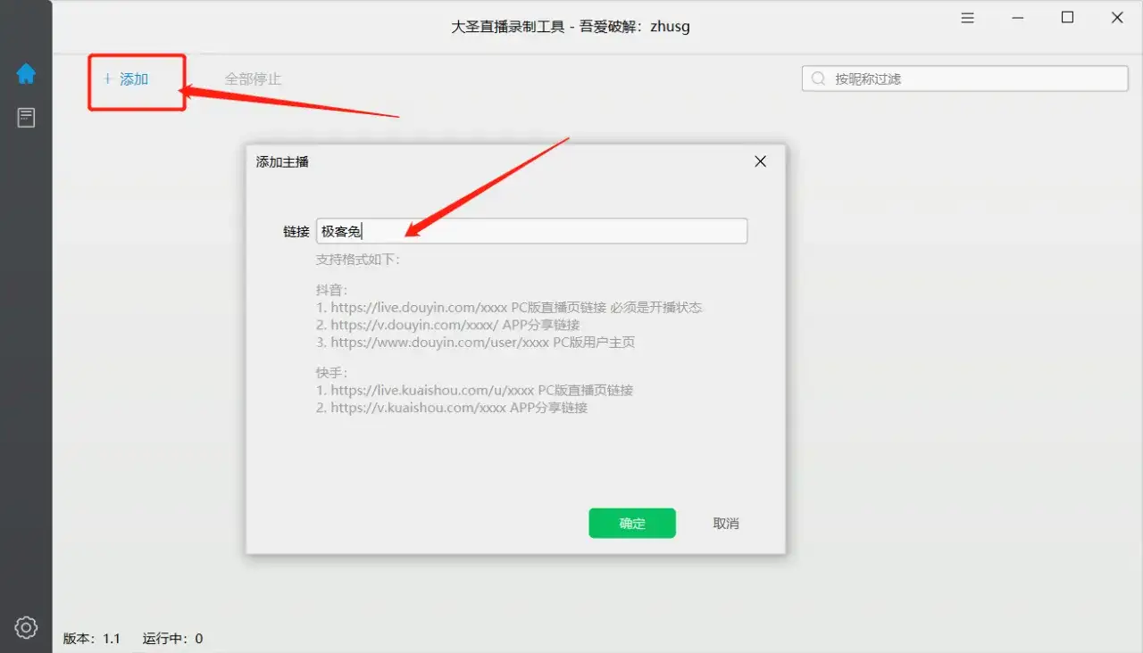The height and width of the screenshot is (653, 1143).
Task: Focus the 按昵称过滤 search box
Action: pos(965,79)
